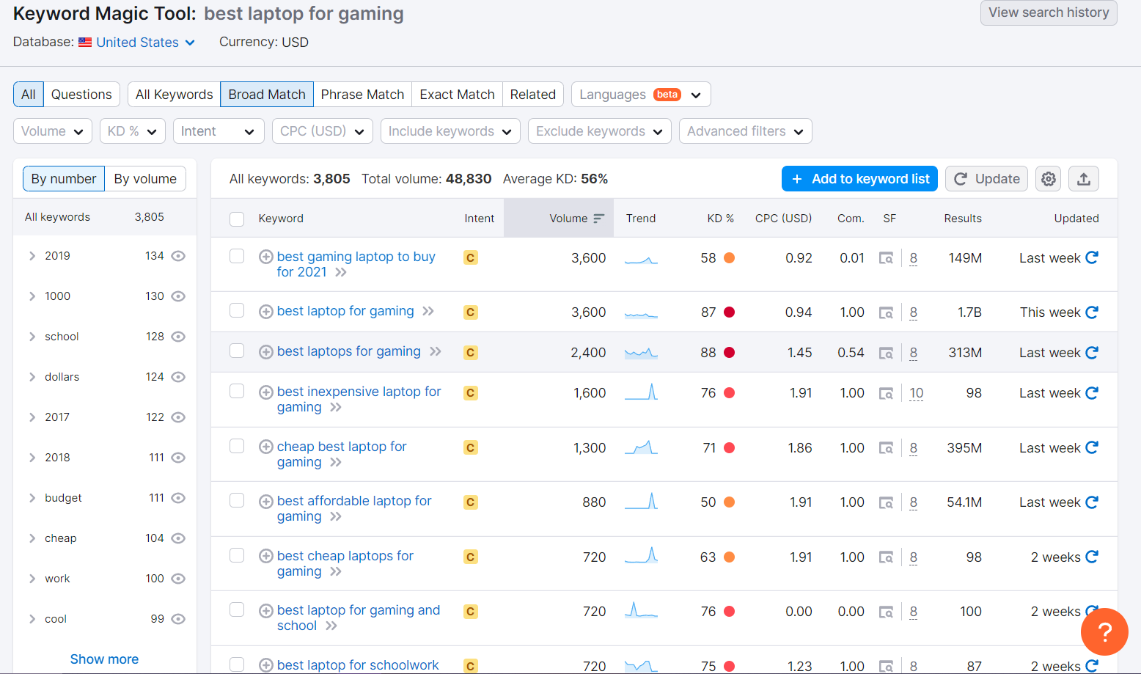This screenshot has width=1141, height=674.
Task: View SERP icon for 'best inexpensive laptop for gaming'
Action: [887, 394]
